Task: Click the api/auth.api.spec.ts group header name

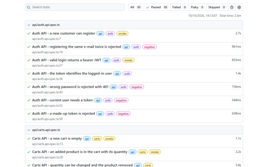Action: point(46,25)
